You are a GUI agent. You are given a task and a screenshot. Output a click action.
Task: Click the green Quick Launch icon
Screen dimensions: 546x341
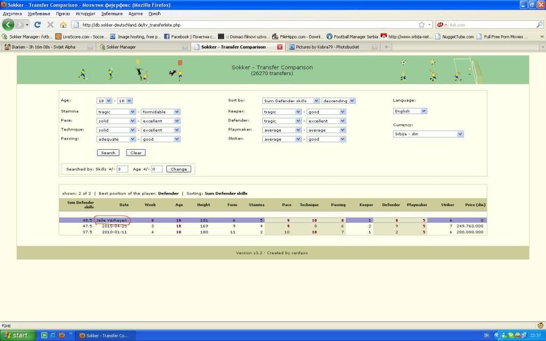click(x=44, y=336)
